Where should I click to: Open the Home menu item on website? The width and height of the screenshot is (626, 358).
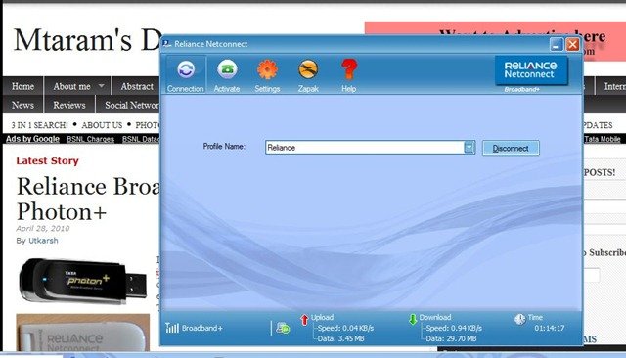click(x=22, y=86)
